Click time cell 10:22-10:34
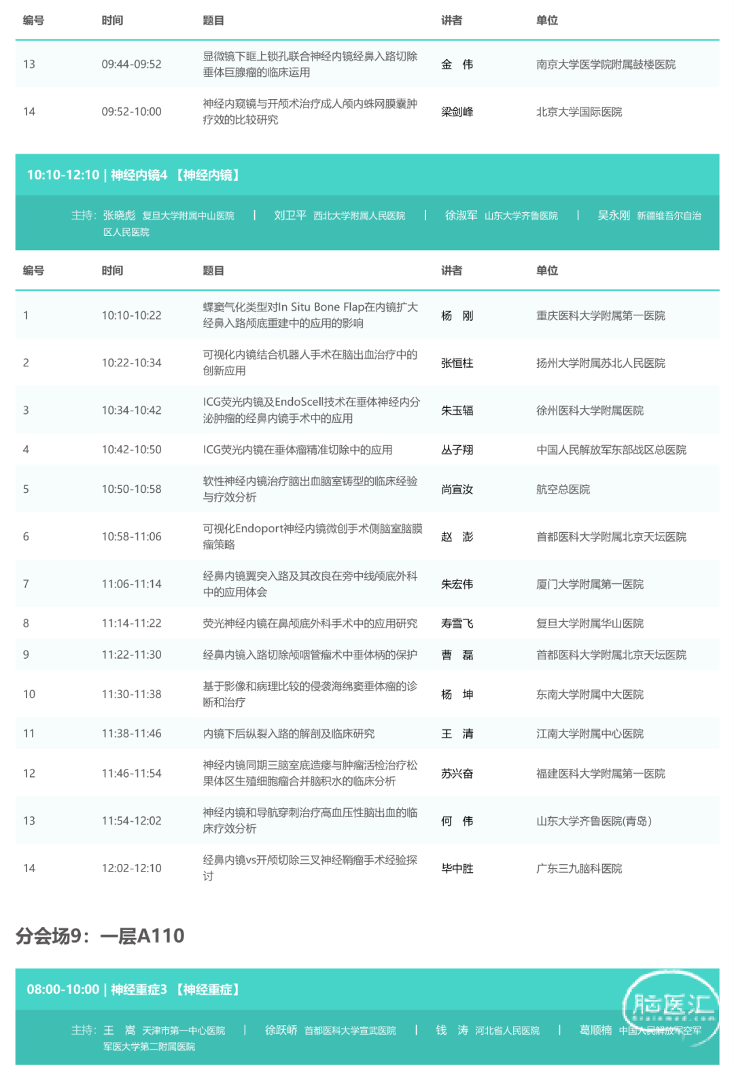Screen dimensions: 734x1070 tap(132, 363)
